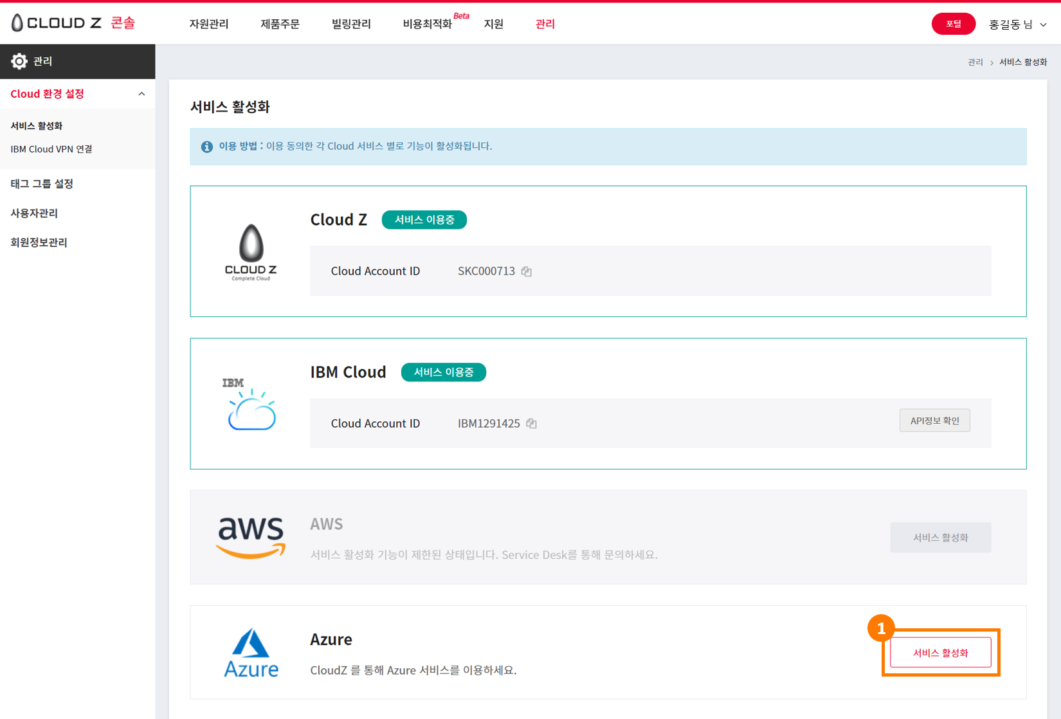
Task: Open the 지원 menu
Action: click(494, 24)
